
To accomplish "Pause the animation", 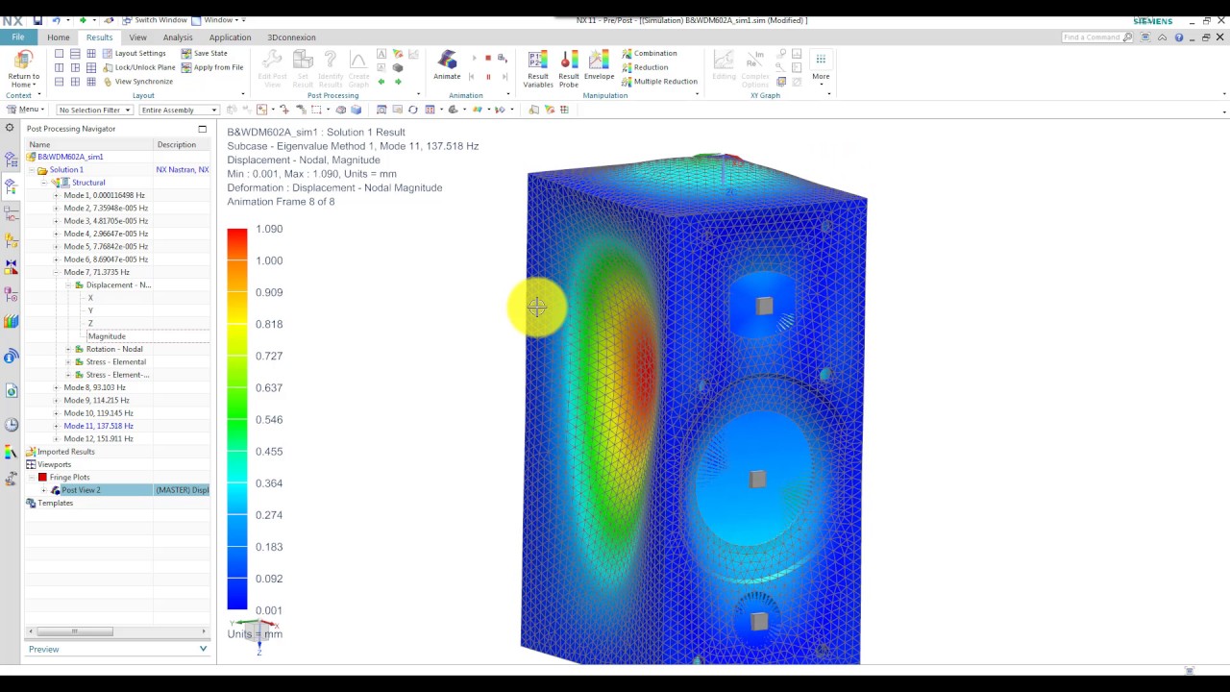I will click(488, 77).
